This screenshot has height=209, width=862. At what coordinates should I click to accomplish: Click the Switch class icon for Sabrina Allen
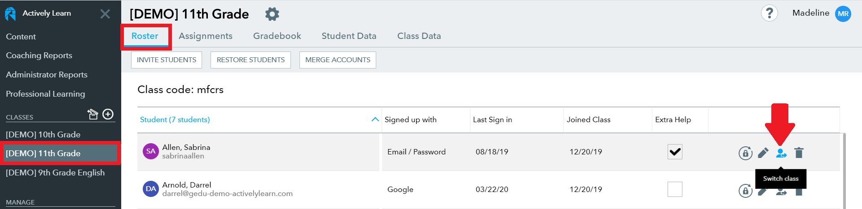(x=781, y=153)
